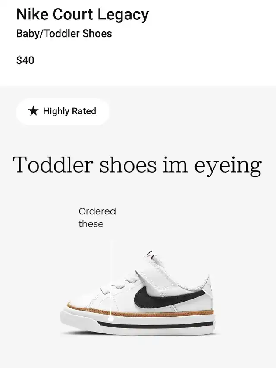Click the 'Toddler shoes im eyeing' heading
This screenshot has width=276, height=368.
(137, 165)
